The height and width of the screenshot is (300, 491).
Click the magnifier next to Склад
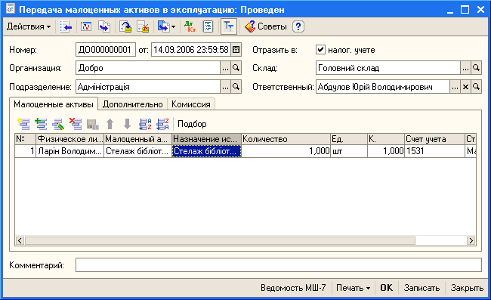476,68
